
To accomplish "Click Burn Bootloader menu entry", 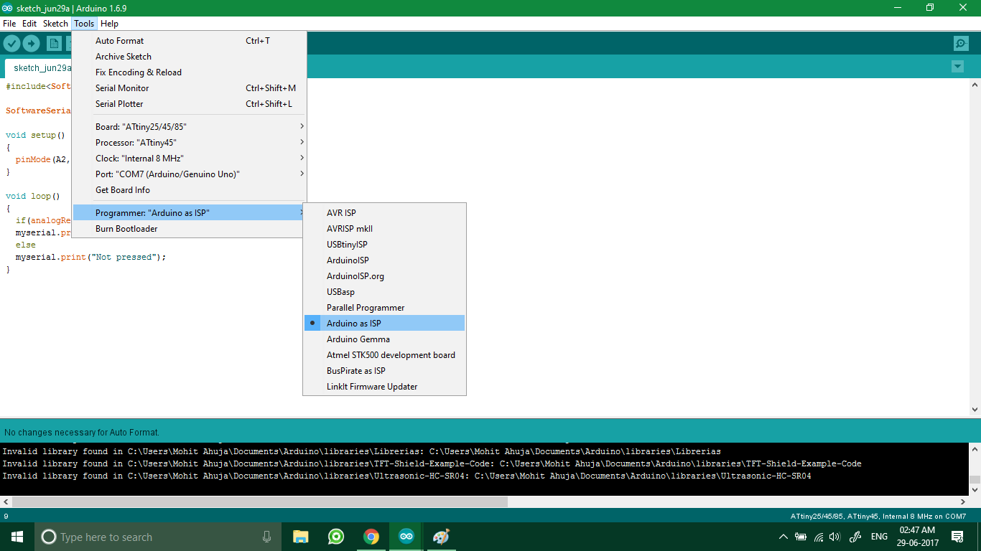I will pos(190,229).
